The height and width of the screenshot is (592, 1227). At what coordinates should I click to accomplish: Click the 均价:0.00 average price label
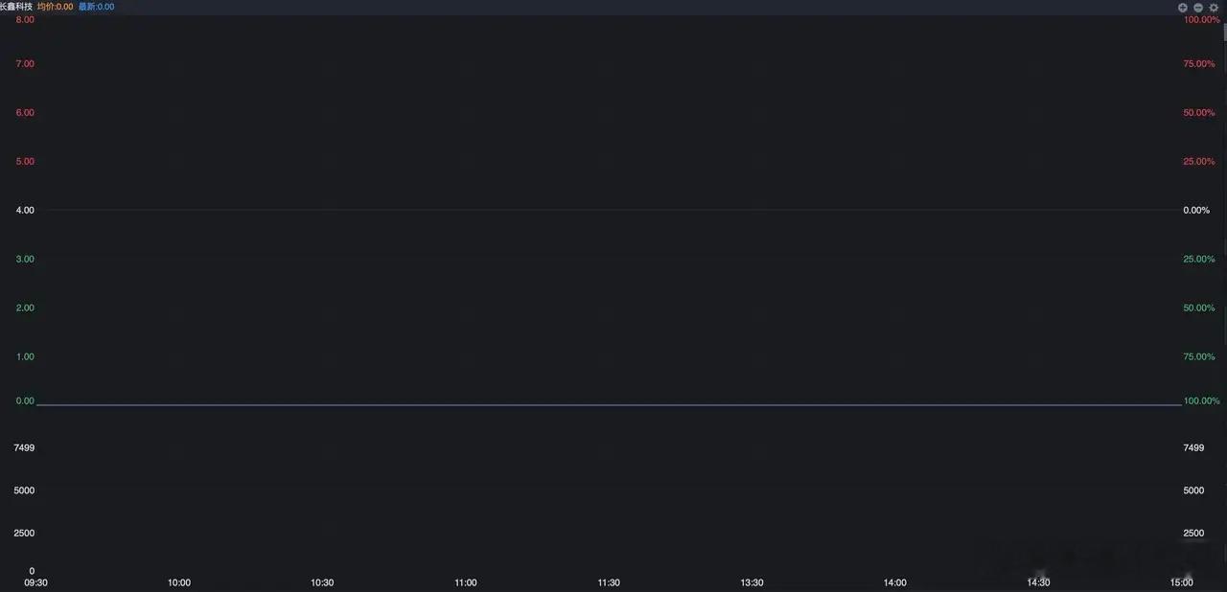pyautogui.click(x=56, y=7)
